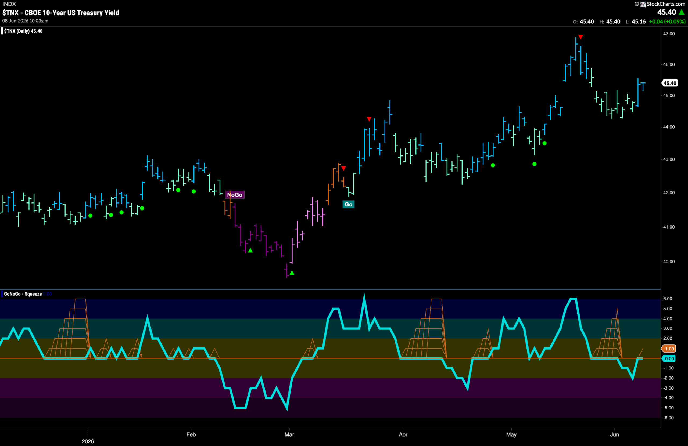This screenshot has height=446, width=688.
Task: Click the 47.00 price axis label
Action: [669, 34]
